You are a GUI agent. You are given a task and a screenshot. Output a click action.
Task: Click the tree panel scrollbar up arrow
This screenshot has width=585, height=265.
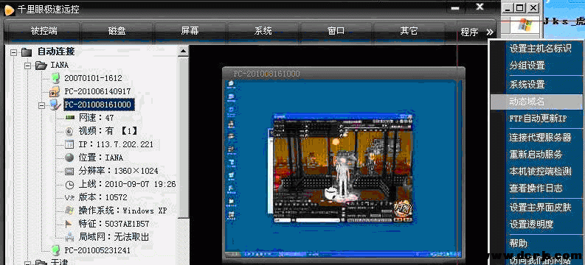point(183,51)
